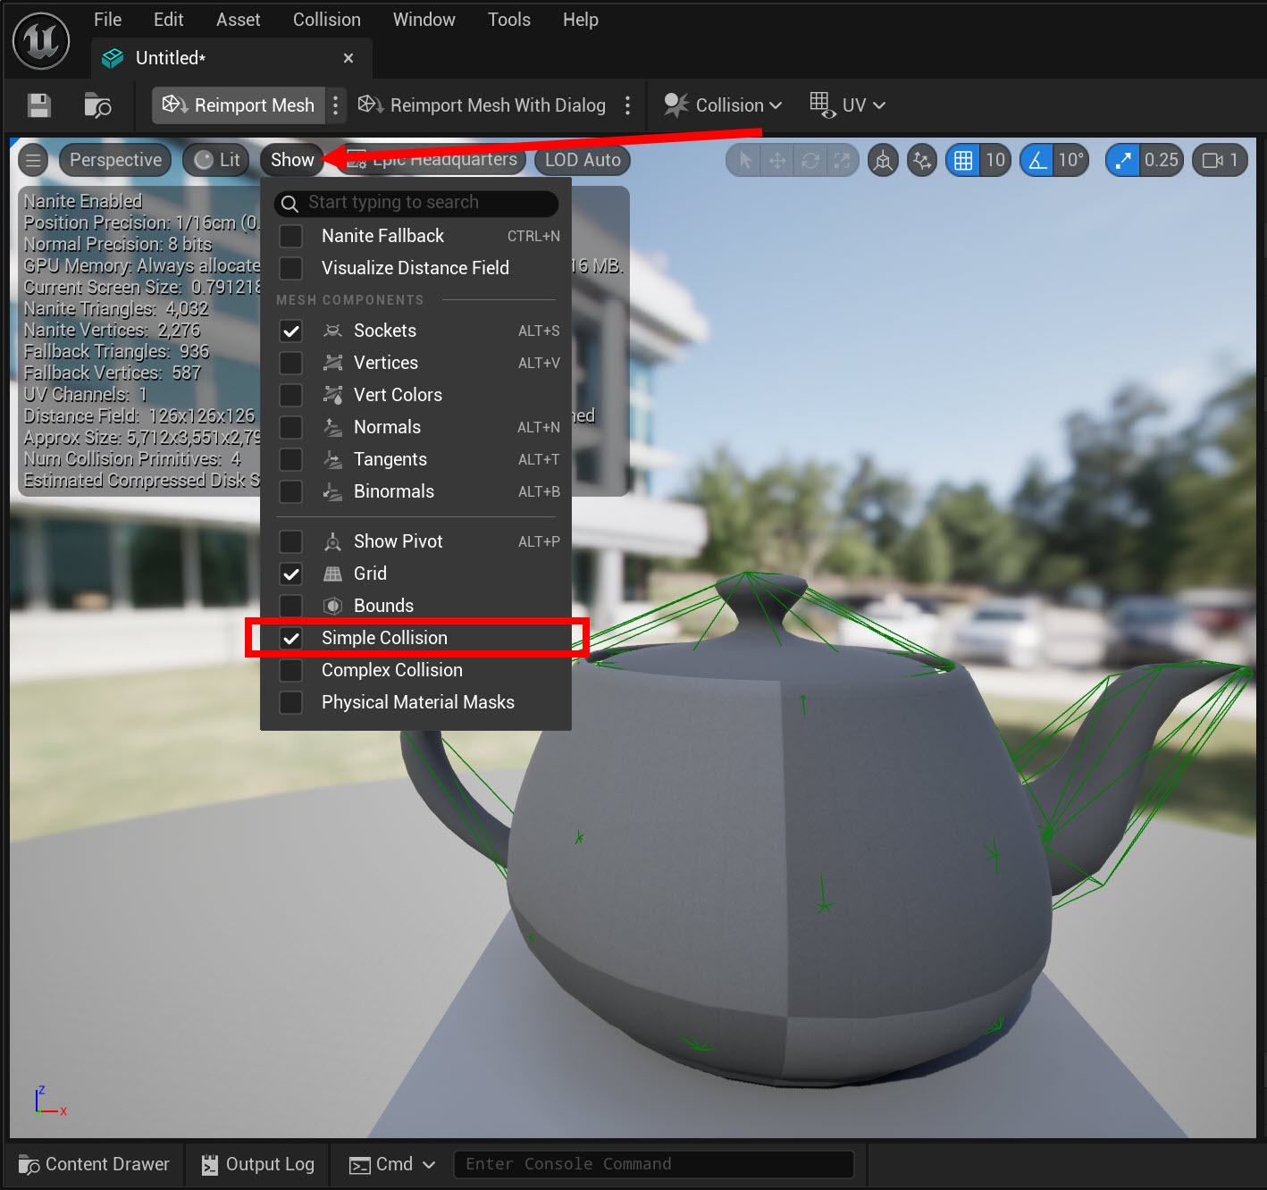The height and width of the screenshot is (1190, 1267).
Task: Open grid snap size value 10
Action: [995, 160]
